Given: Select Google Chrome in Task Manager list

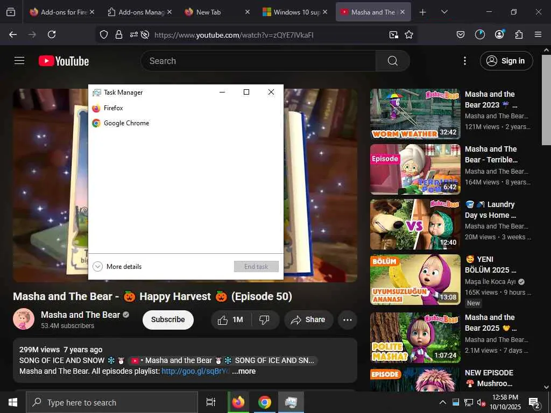Looking at the screenshot, I should click(186, 123).
